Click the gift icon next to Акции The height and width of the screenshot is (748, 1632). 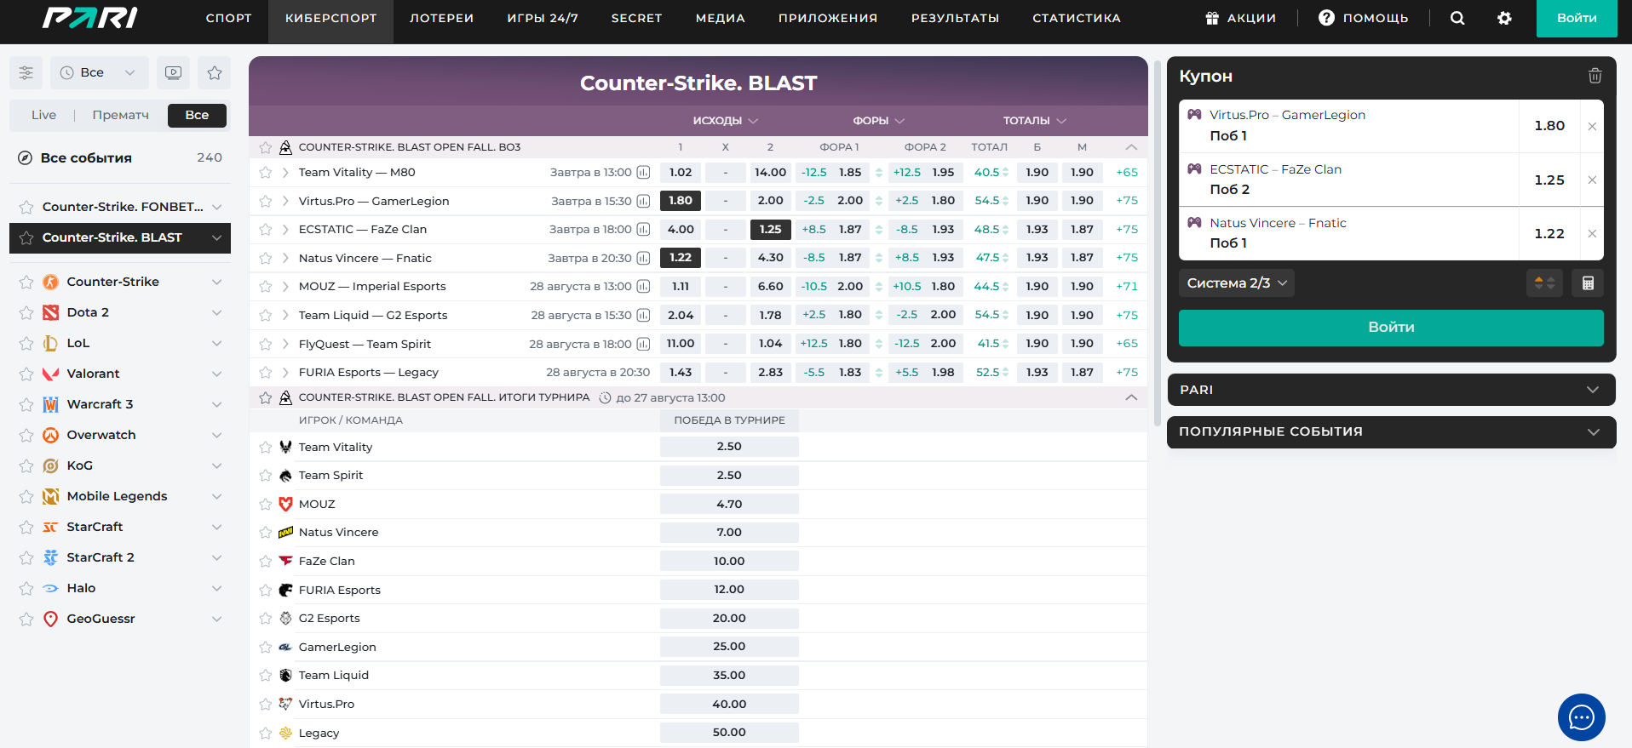click(x=1212, y=18)
